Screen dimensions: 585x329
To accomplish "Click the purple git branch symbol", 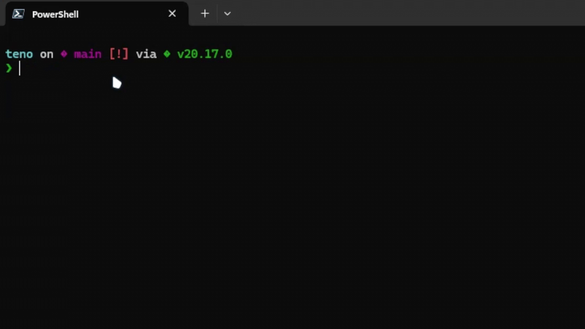I will (x=64, y=54).
